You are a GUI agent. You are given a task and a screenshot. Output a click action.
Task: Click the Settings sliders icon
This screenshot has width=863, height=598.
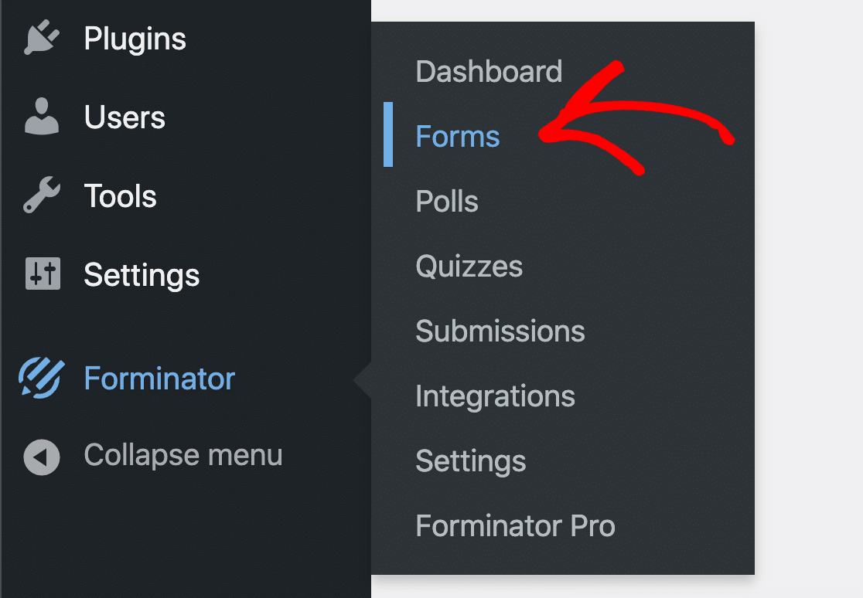pyautogui.click(x=43, y=274)
